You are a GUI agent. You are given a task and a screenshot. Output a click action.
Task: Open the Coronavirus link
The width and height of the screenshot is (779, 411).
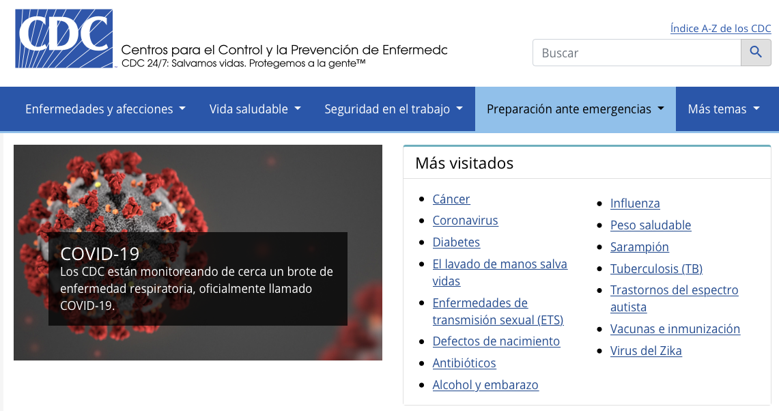[x=465, y=220]
